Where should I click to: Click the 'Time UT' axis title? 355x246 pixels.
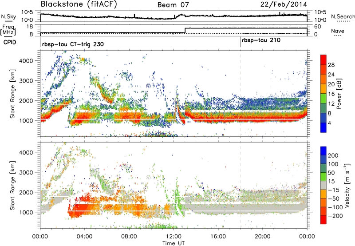pos(174,243)
